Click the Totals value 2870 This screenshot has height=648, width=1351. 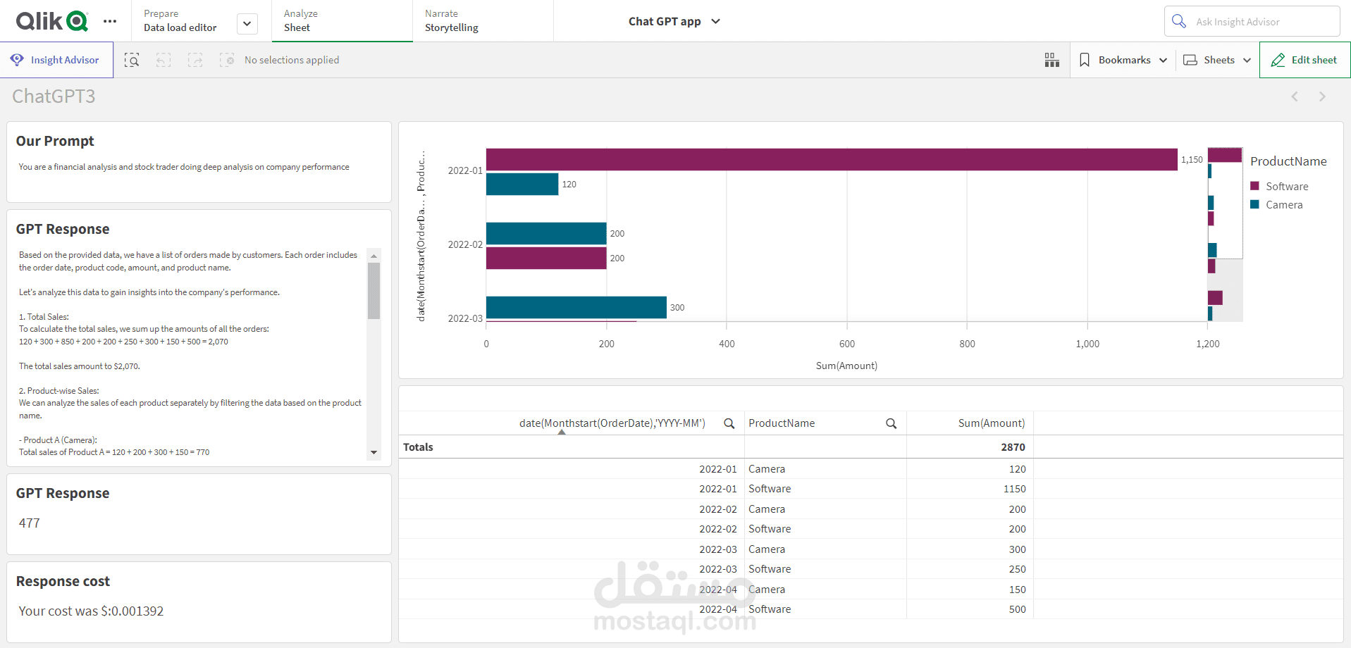pos(1013,447)
